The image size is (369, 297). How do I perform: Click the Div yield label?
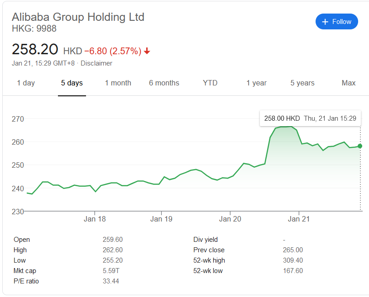coord(206,240)
